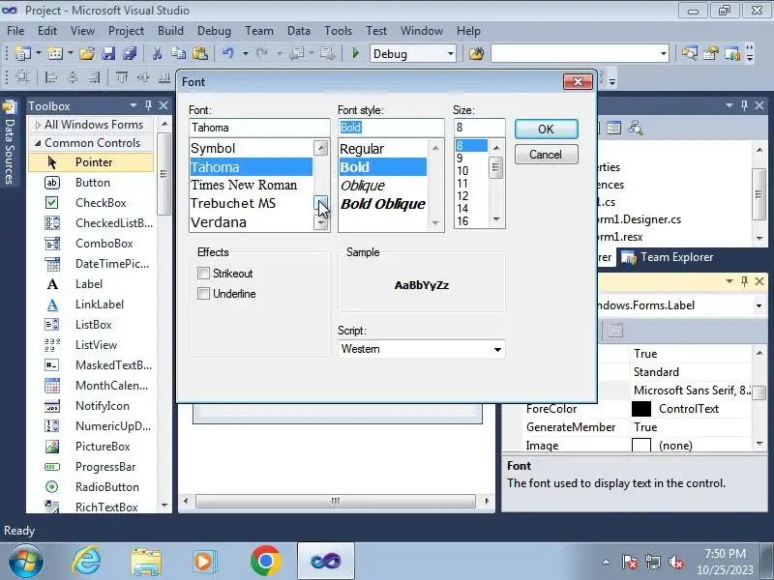774x580 pixels.
Task: Click the Image property empty swatch
Action: (641, 446)
